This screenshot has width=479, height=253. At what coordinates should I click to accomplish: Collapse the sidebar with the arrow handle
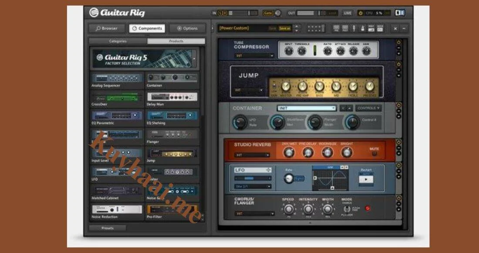click(213, 28)
